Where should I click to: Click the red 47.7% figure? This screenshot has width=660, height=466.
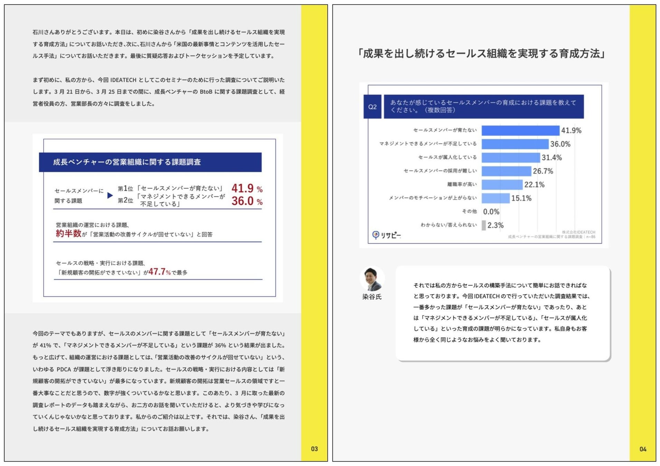tap(160, 272)
